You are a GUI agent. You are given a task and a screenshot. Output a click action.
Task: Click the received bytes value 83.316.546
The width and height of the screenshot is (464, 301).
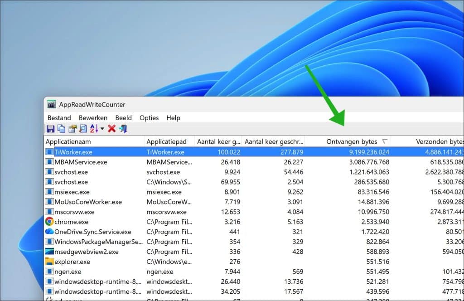(x=373, y=192)
